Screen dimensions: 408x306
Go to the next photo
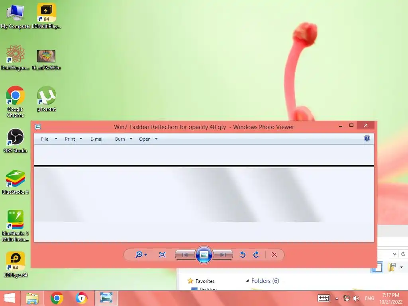(223, 255)
